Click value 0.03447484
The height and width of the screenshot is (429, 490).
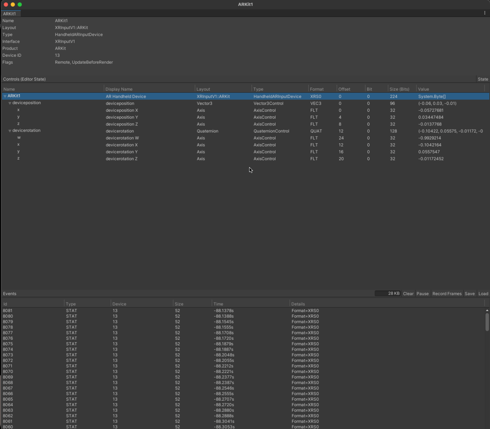coord(430,117)
